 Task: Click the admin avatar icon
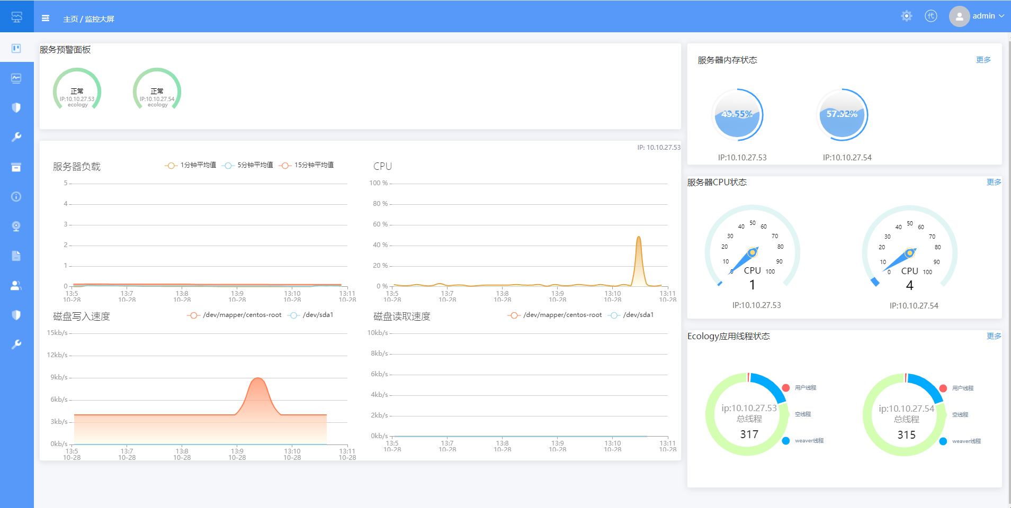coord(959,16)
